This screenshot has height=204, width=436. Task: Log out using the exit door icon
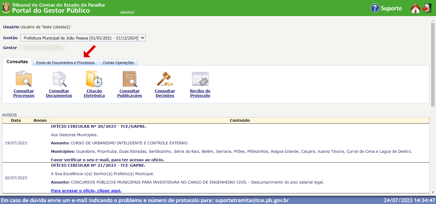(x=427, y=8)
